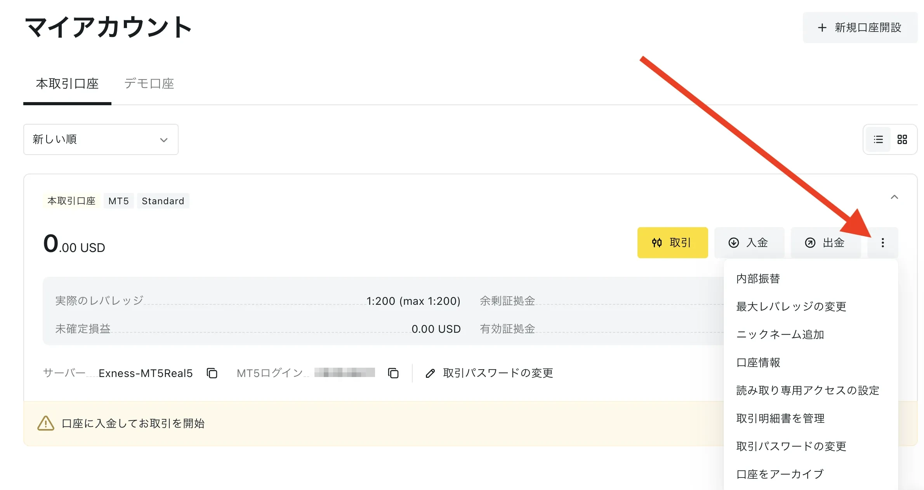Switch to デモ口座 tab
This screenshot has width=924, height=490.
149,83
